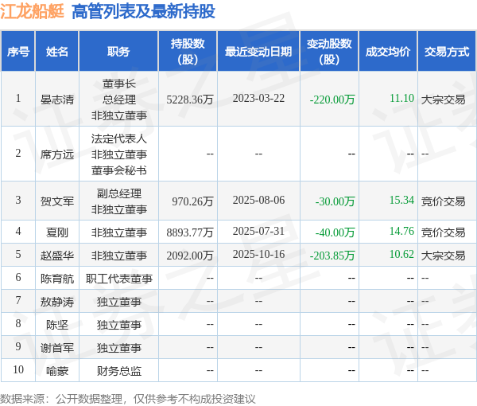
Task: Click position 职工代表董事
Action: pyautogui.click(x=119, y=278)
